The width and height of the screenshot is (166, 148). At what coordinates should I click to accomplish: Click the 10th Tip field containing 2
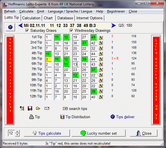(x=57, y=86)
